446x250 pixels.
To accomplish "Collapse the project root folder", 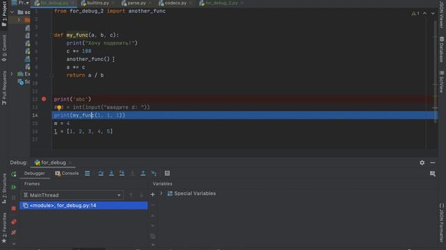I will pyautogui.click(x=12, y=12).
